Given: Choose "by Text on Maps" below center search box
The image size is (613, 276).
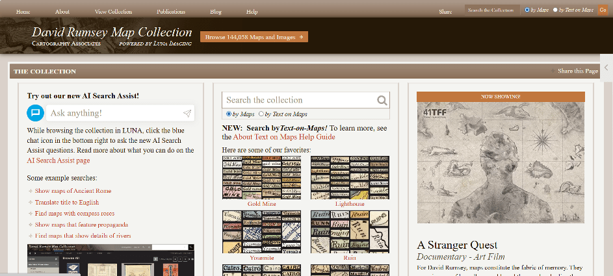Looking at the screenshot, I should click(x=261, y=114).
